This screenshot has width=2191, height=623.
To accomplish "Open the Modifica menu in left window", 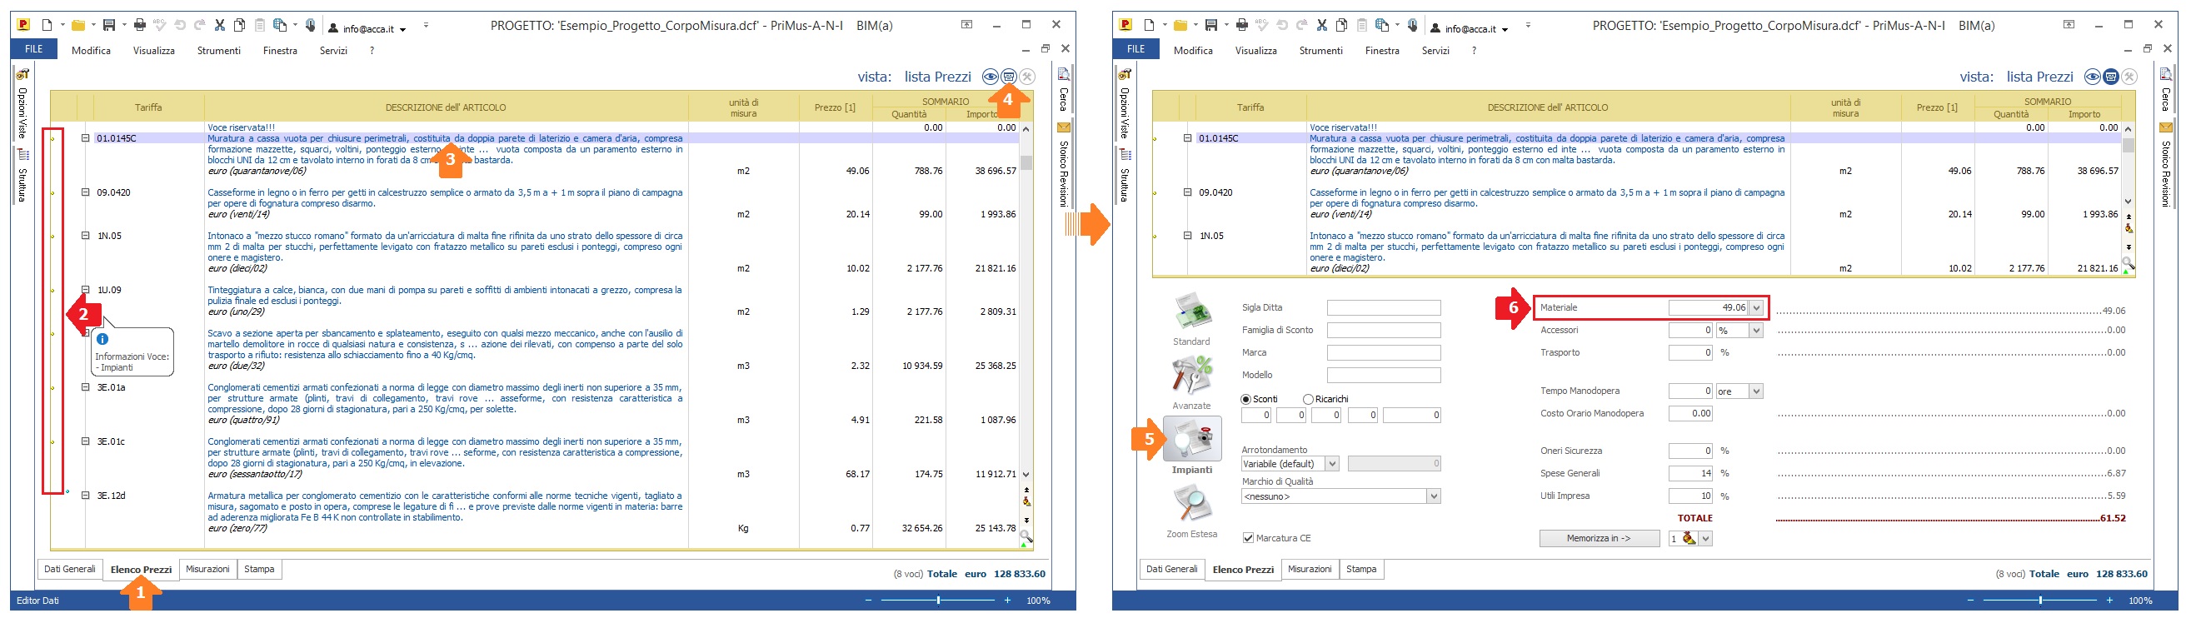I will coord(91,50).
